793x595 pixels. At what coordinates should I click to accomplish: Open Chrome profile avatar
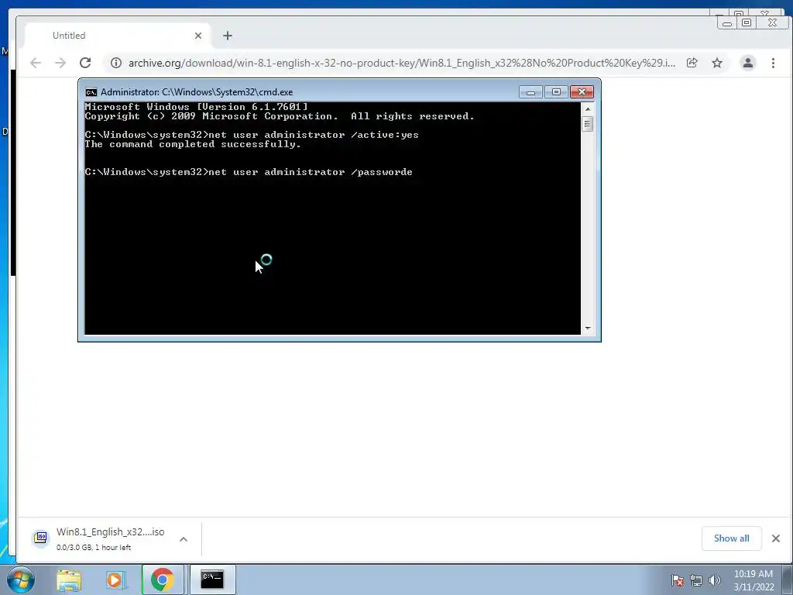(748, 63)
